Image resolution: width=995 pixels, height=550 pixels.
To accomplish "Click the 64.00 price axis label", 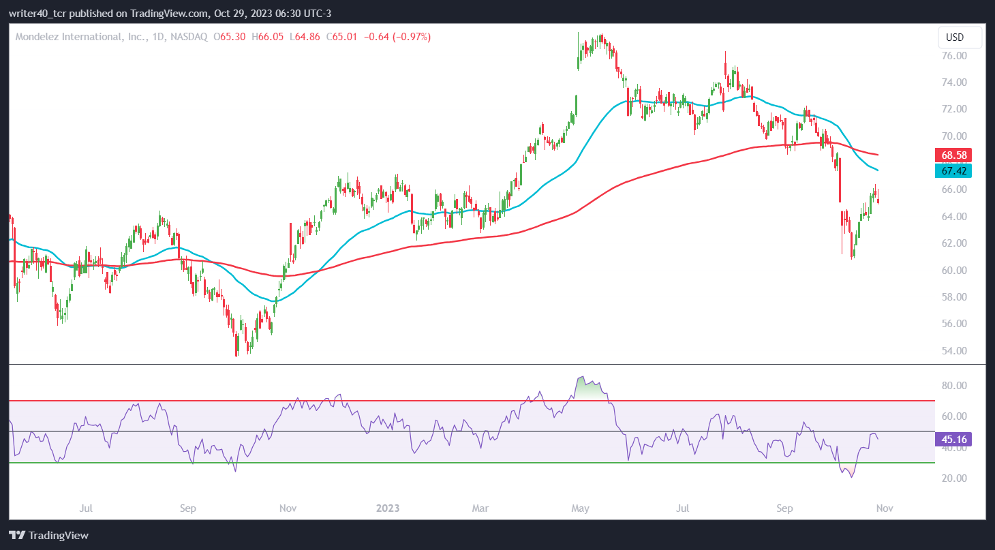I will (954, 217).
